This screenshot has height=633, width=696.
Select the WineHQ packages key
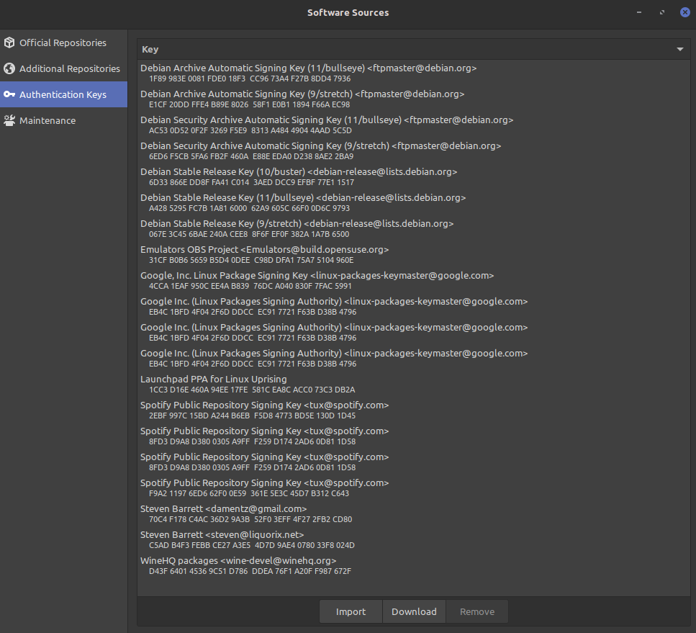(x=413, y=565)
